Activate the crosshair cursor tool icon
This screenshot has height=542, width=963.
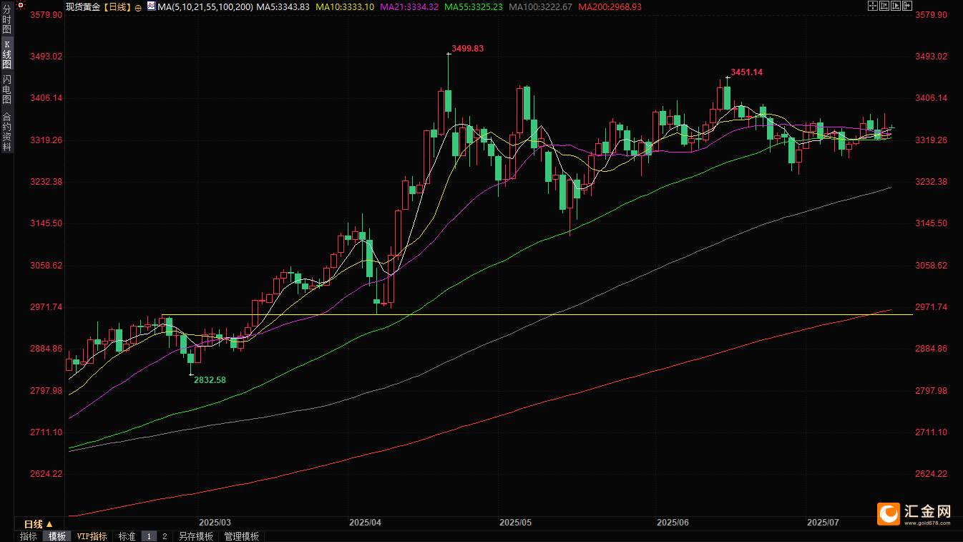pyautogui.click(x=873, y=6)
